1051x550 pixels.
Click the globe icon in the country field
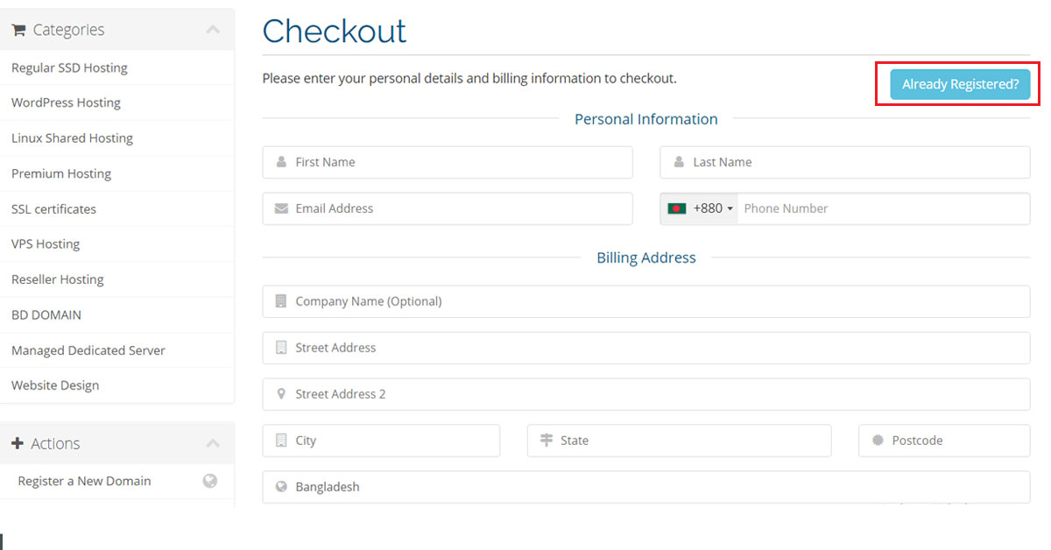pos(280,486)
